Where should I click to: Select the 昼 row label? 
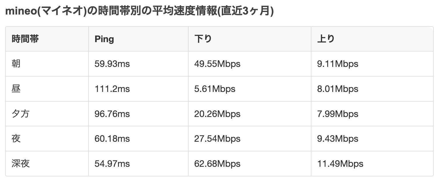coord(16,89)
